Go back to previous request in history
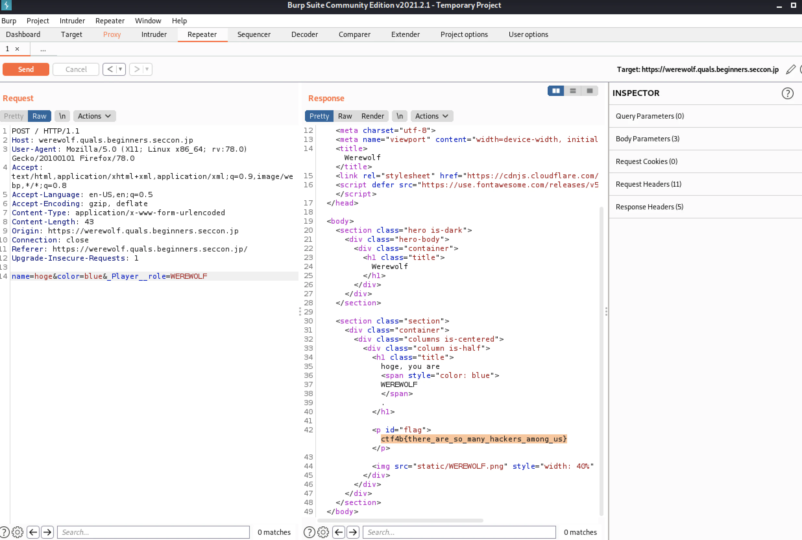 pyautogui.click(x=110, y=69)
